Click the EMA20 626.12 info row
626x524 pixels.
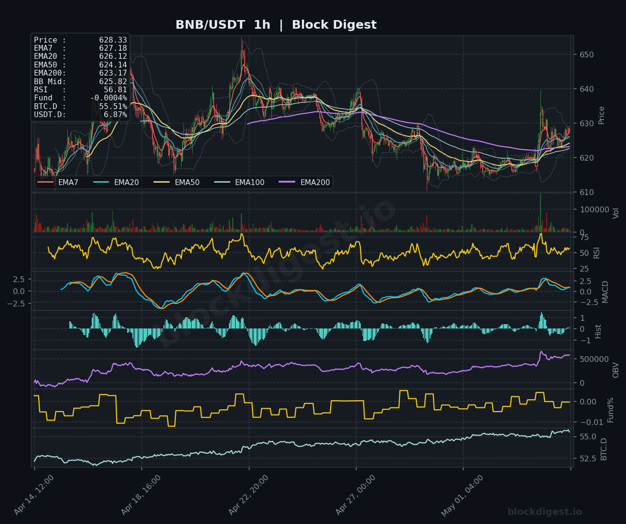pos(80,56)
